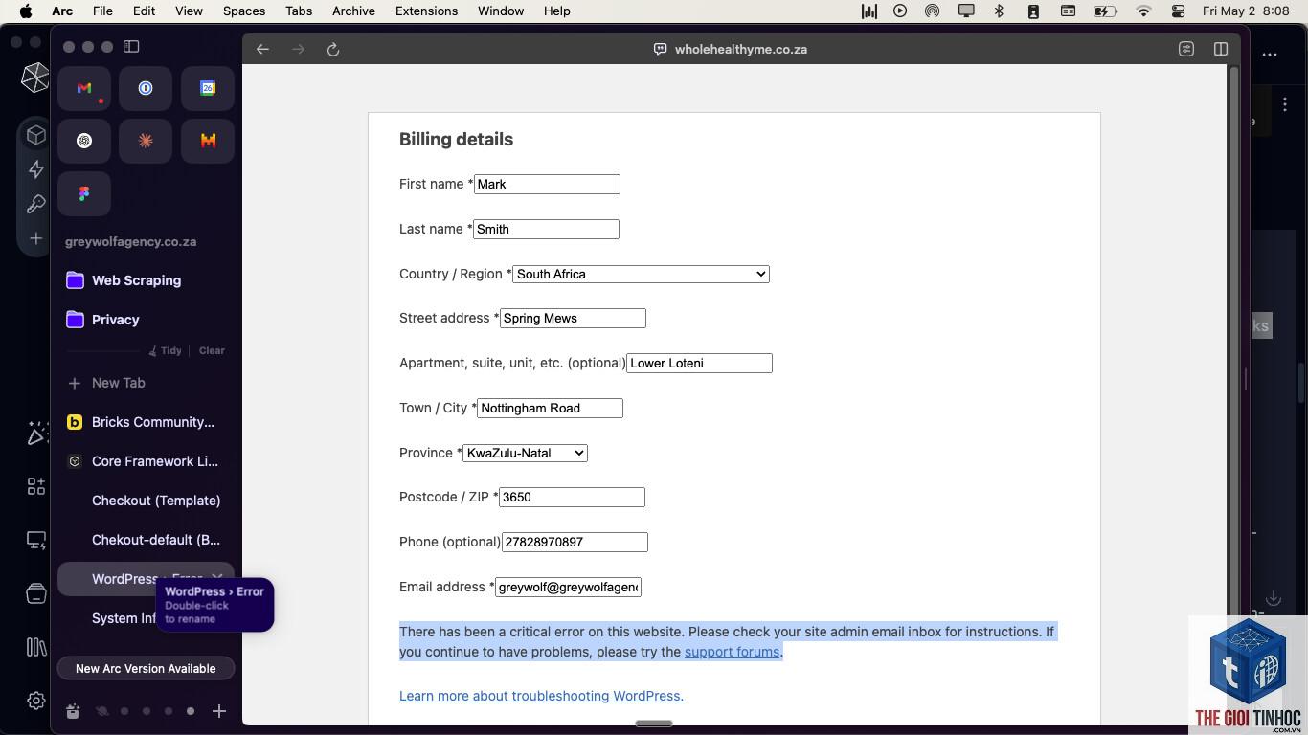Open the View menu

coord(189,11)
